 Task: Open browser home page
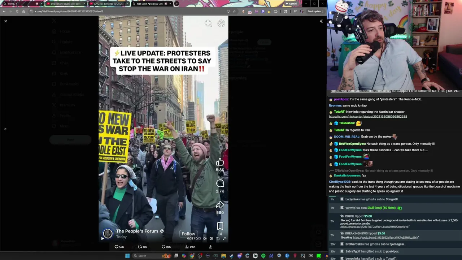pos(23,11)
